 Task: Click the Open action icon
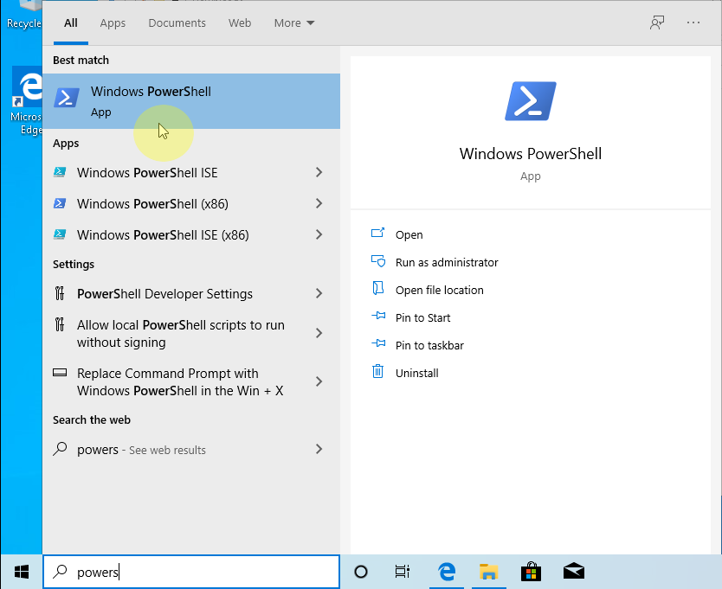[x=377, y=233]
